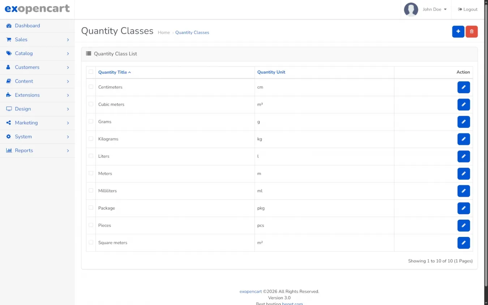Open the edit pencil for Square meters
This screenshot has width=488, height=305.
tap(463, 243)
